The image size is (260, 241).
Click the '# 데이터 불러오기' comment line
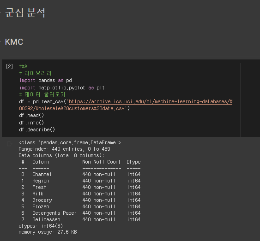(42, 94)
